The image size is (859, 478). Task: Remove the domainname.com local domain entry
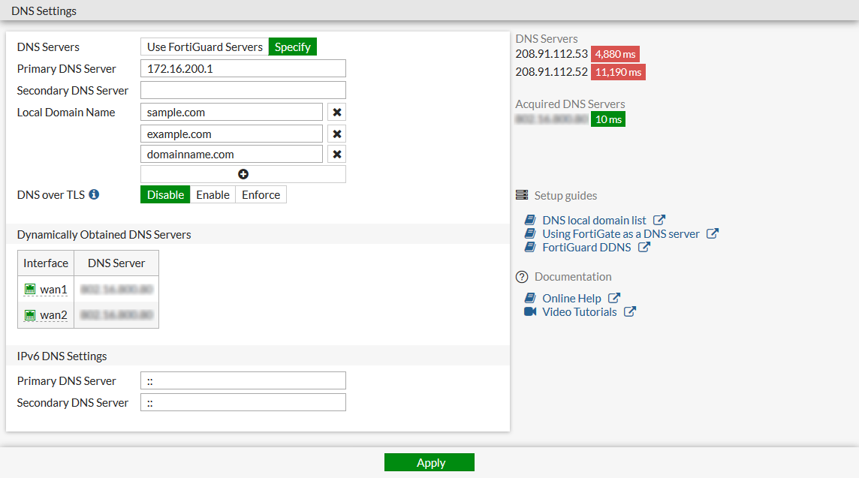coord(337,155)
